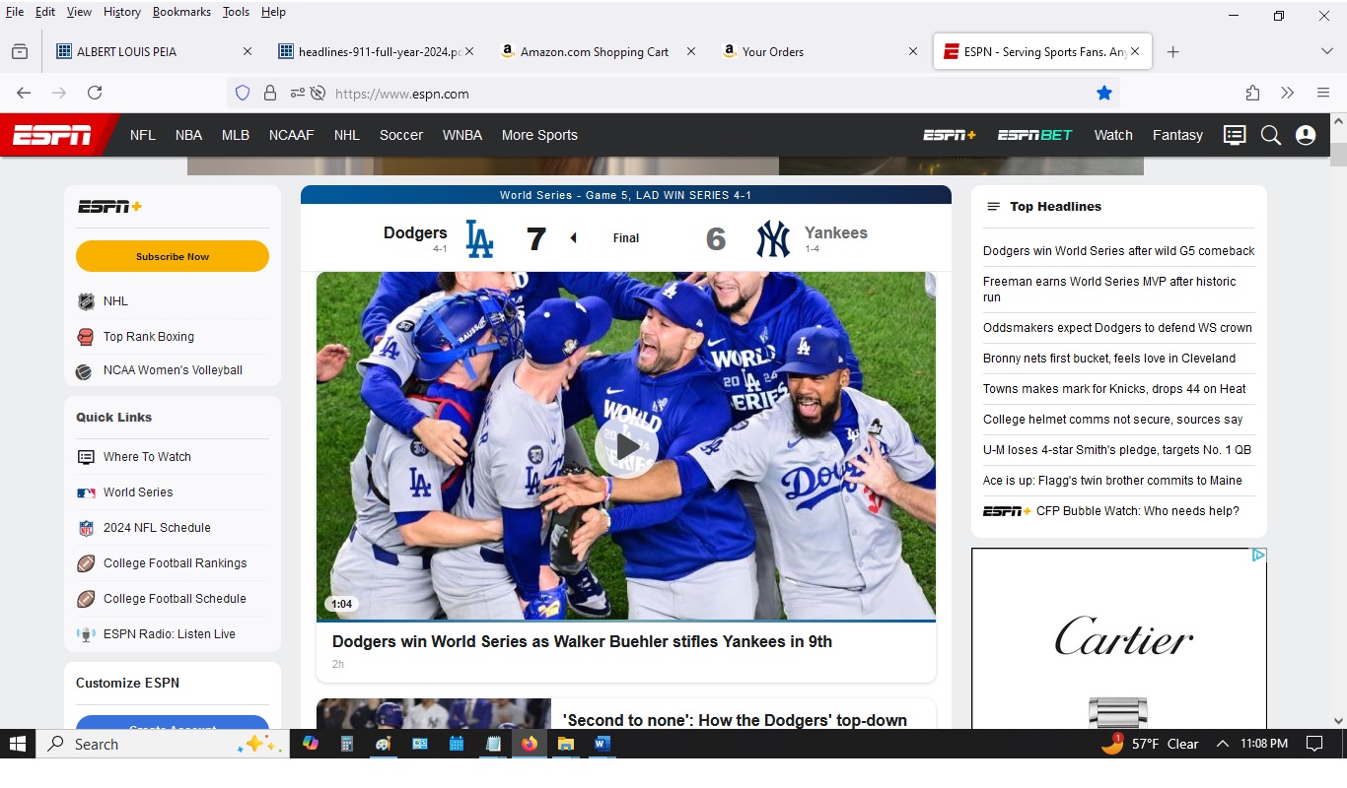Screen dimensions: 1347x788
Task: Open the scores panel icon in ESPN header
Action: point(1235,136)
